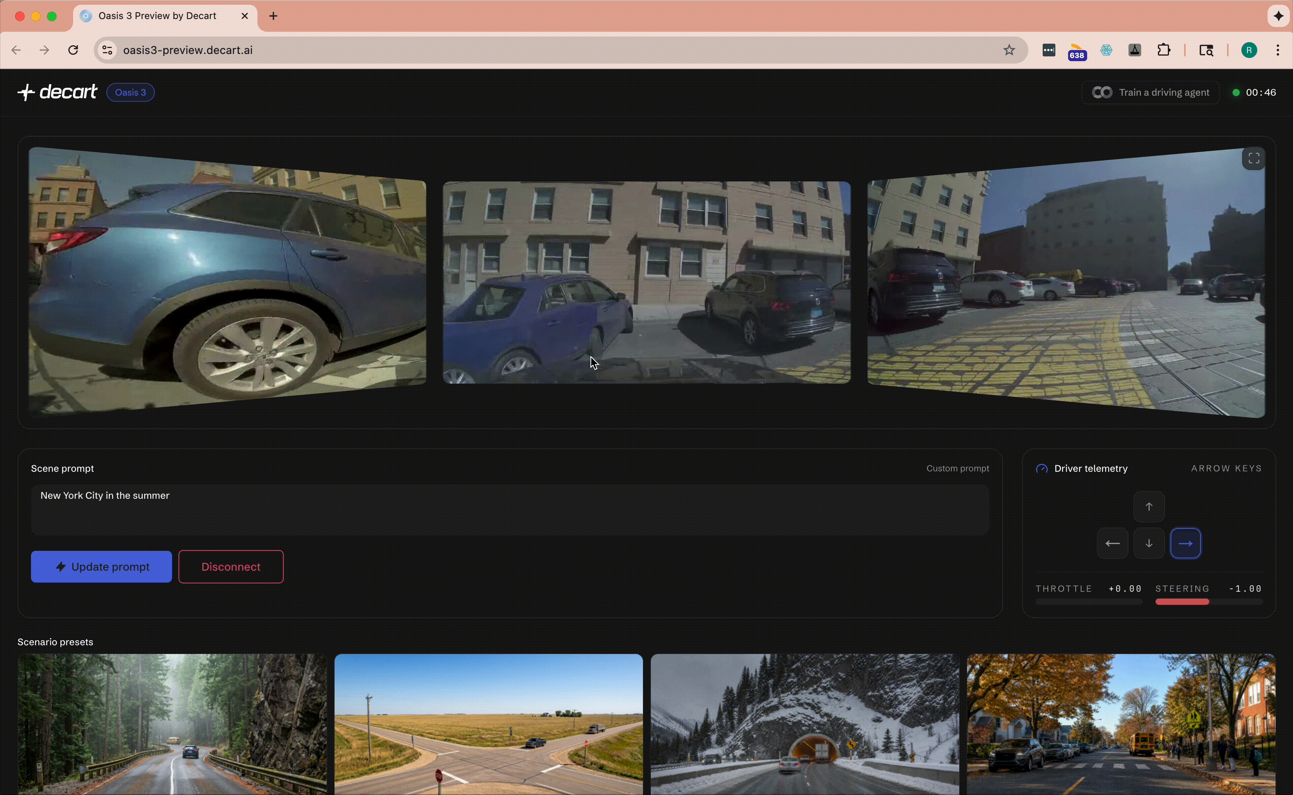The height and width of the screenshot is (795, 1293).
Task: Click the down arrow brake key
Action: (x=1149, y=544)
